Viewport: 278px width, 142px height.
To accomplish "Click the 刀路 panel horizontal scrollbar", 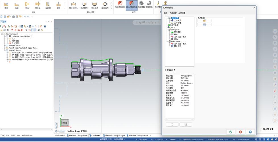I will (x=26, y=130).
